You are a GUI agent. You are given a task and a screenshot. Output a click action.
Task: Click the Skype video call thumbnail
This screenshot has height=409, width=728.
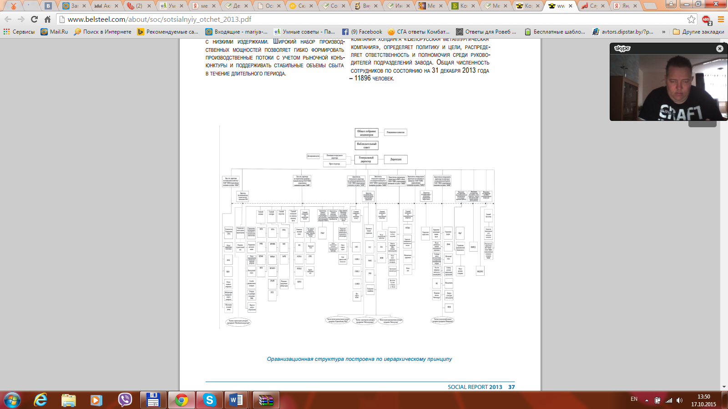[x=668, y=87]
